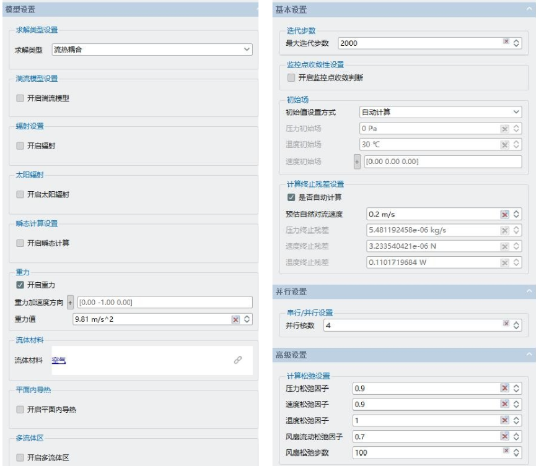The image size is (536, 466).
Task: Click the link icon beside 流体材料
Action: pos(237,360)
